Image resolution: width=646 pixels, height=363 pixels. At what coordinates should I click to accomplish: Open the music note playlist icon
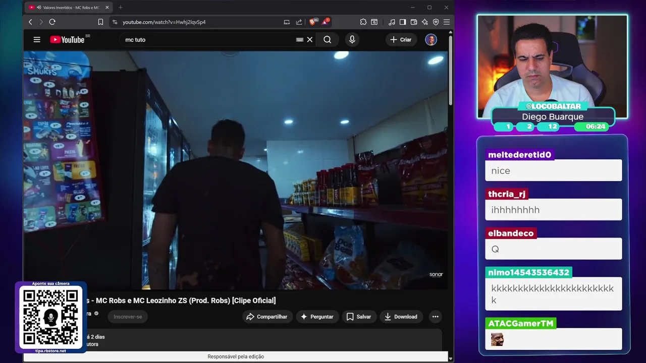(392, 22)
